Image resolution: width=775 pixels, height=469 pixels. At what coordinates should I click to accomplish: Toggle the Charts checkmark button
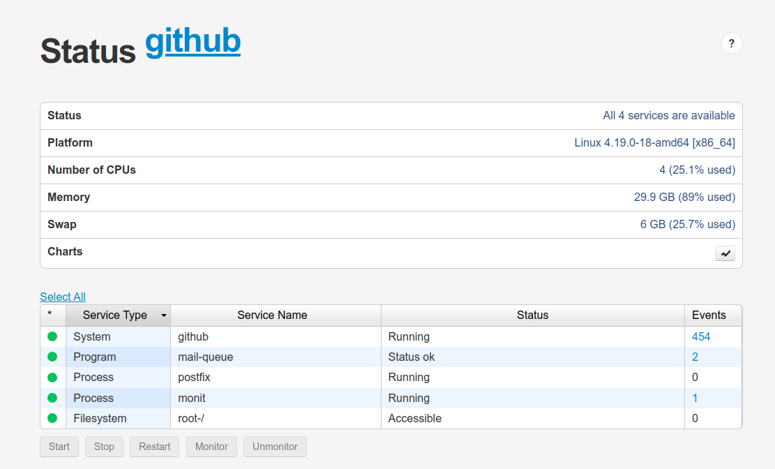[x=725, y=253]
